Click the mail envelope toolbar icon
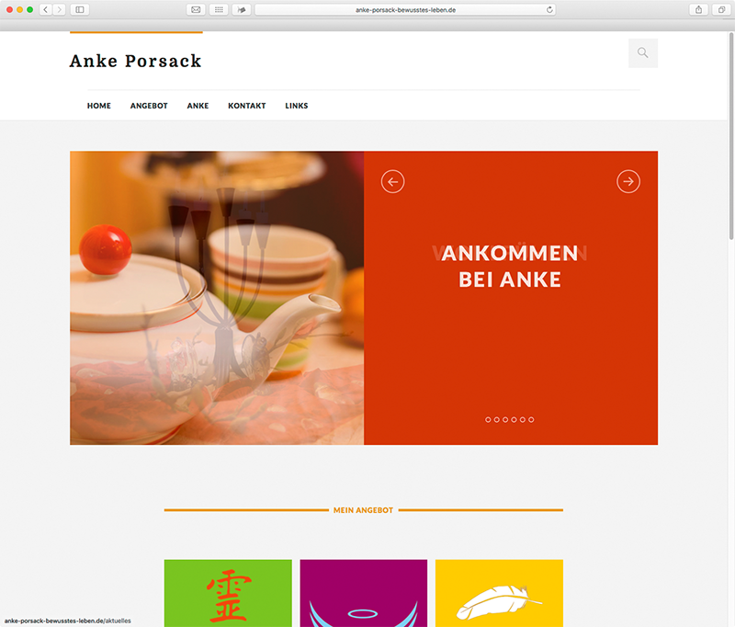Screen dimensions: 735x627 196,9
